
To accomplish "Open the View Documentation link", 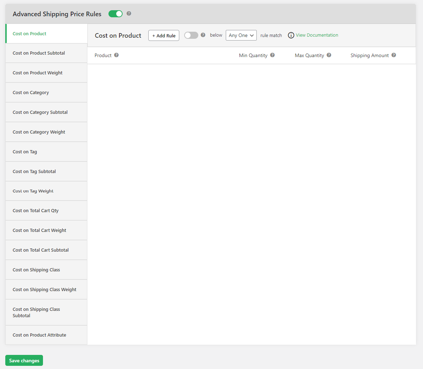I will pos(317,35).
